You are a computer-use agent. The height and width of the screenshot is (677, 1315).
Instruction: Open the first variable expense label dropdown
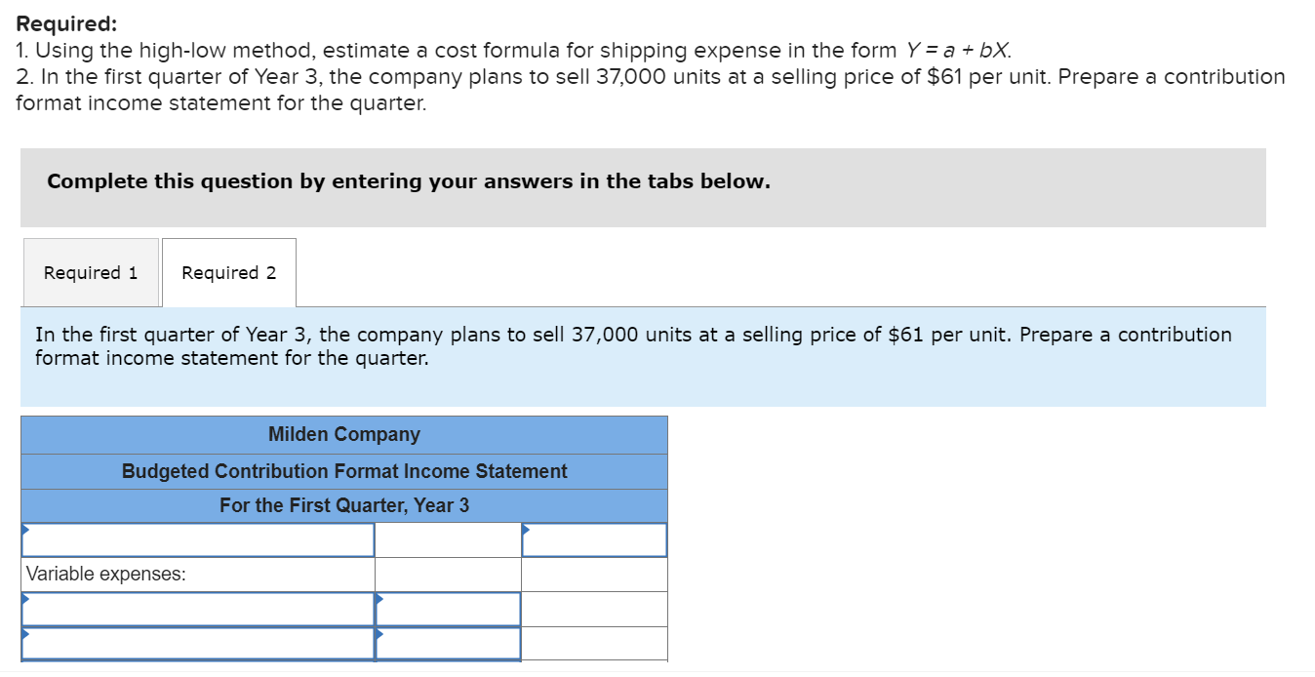(x=195, y=609)
